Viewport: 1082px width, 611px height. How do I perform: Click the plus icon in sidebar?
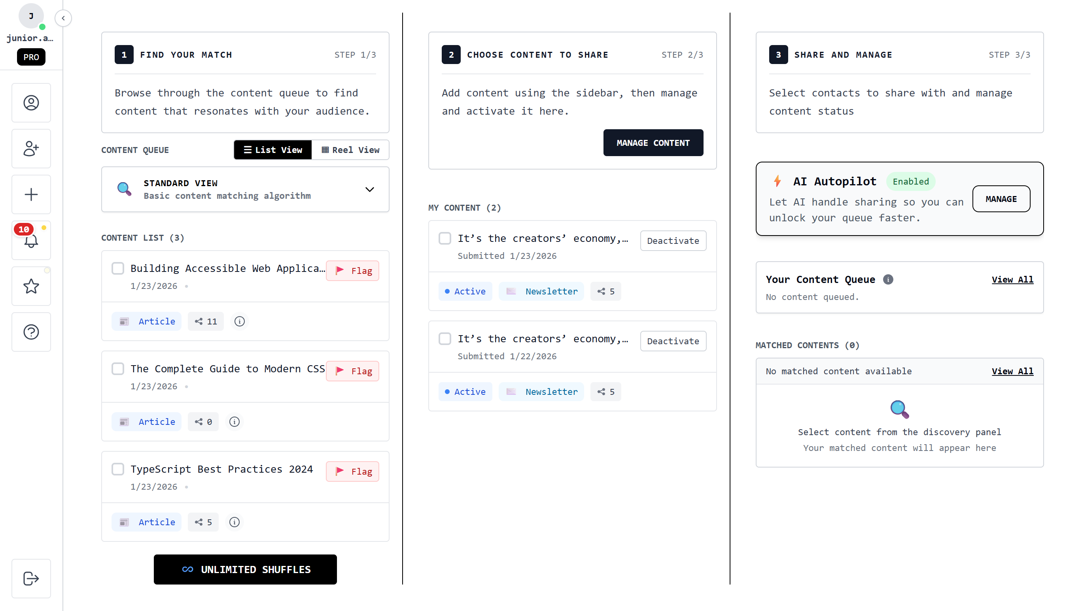tap(31, 194)
